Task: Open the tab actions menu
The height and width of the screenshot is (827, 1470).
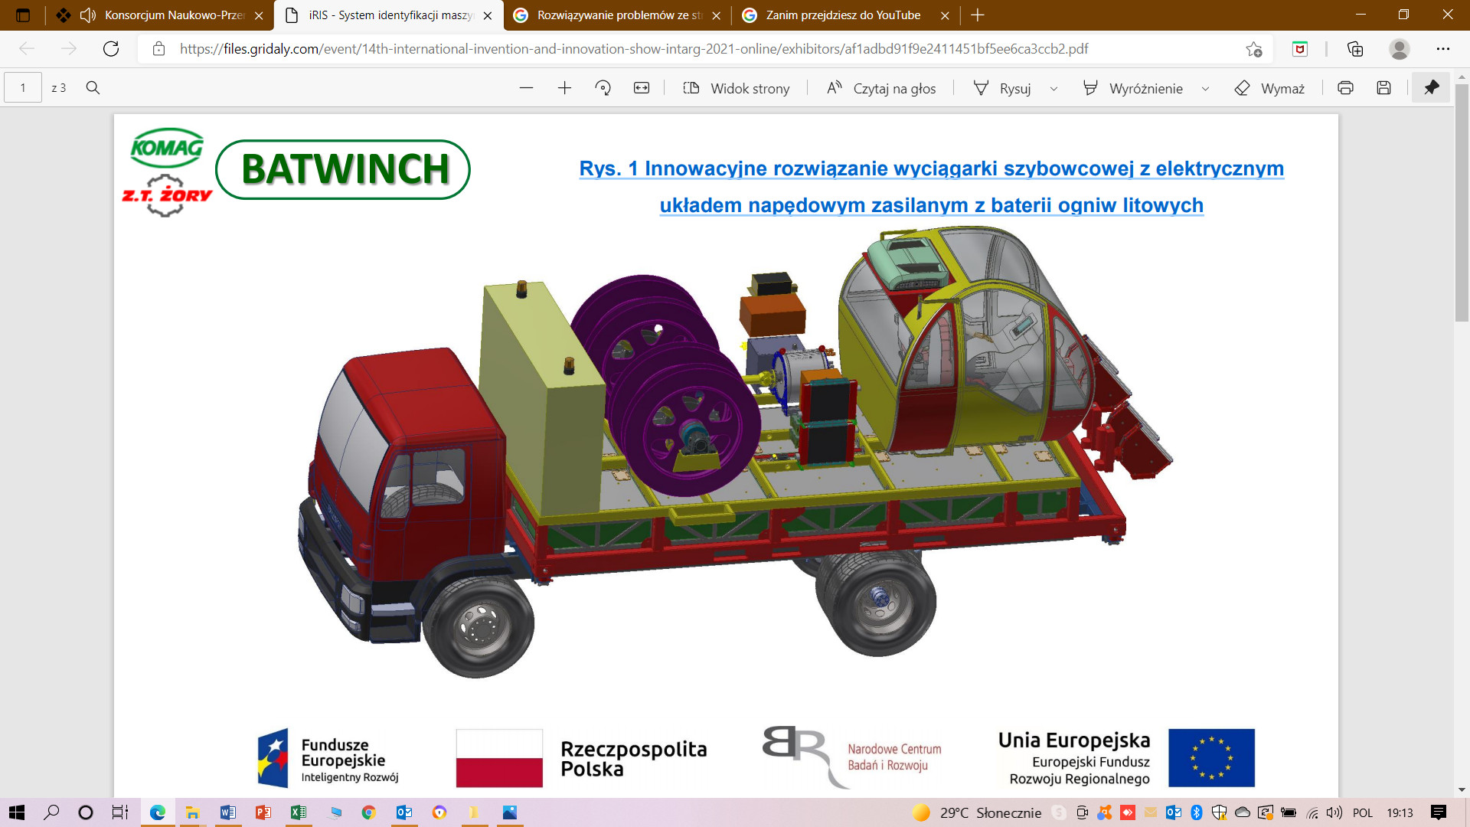Action: click(x=23, y=15)
